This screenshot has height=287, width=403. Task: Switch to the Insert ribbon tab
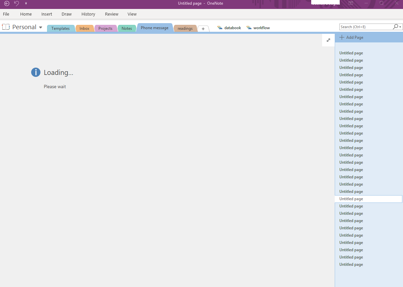click(x=47, y=14)
